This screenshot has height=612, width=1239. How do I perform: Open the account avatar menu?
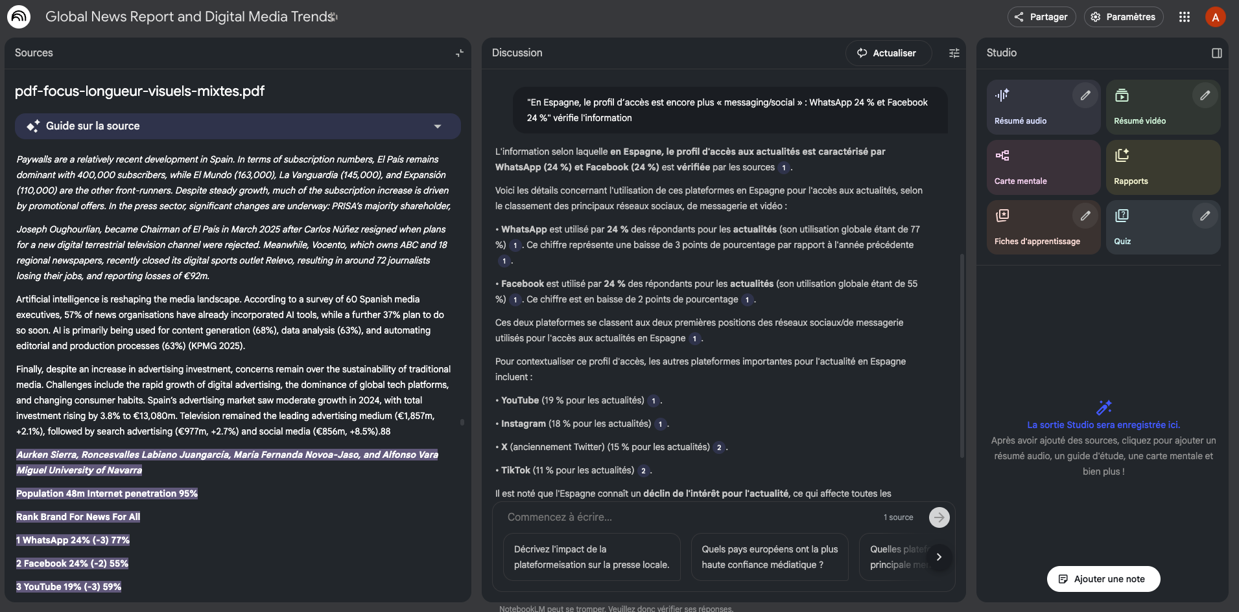(1215, 17)
